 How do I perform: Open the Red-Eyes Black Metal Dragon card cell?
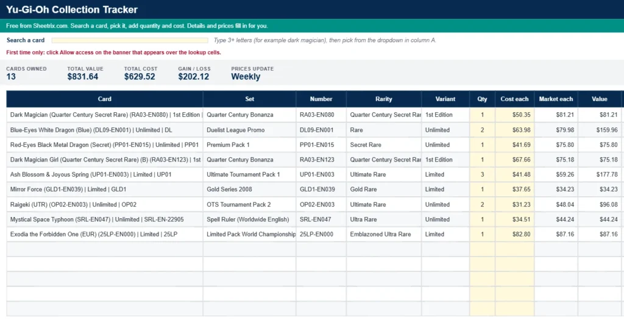pos(105,145)
